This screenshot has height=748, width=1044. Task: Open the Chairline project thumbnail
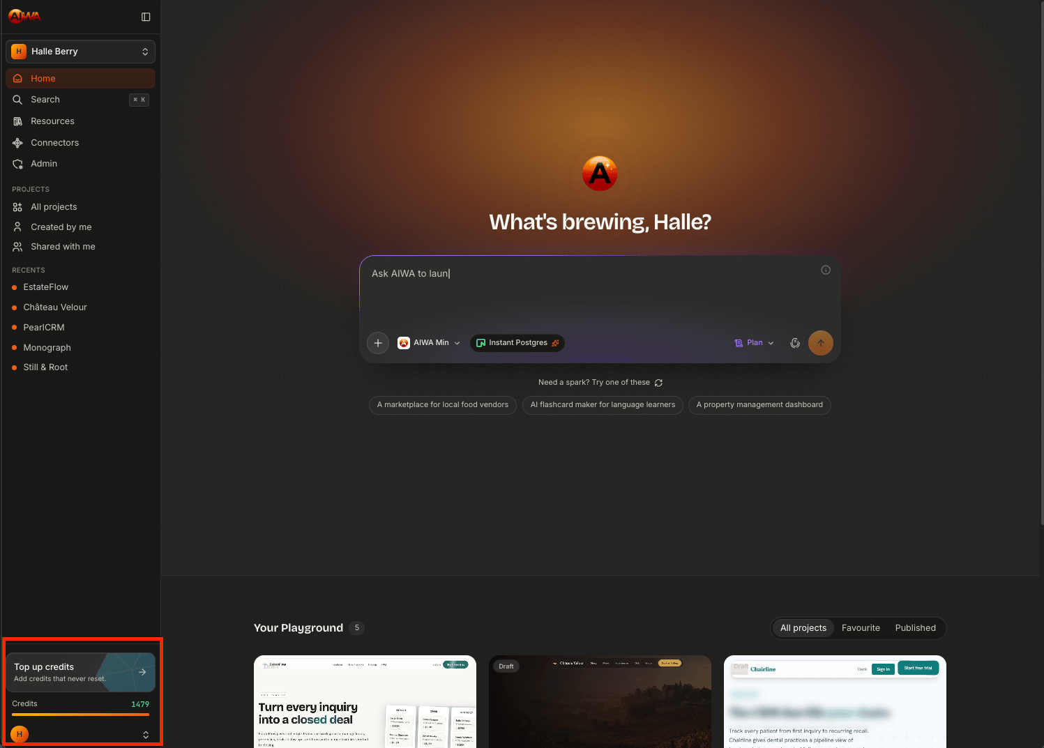pos(835,701)
